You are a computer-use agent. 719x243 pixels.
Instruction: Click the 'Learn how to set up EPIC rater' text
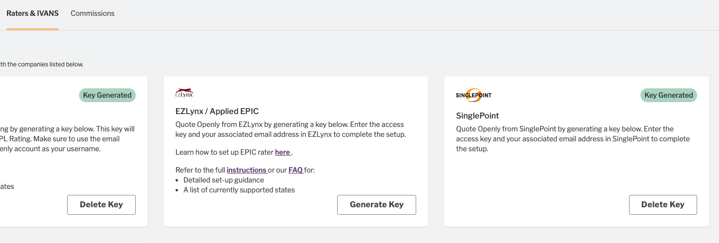point(224,152)
